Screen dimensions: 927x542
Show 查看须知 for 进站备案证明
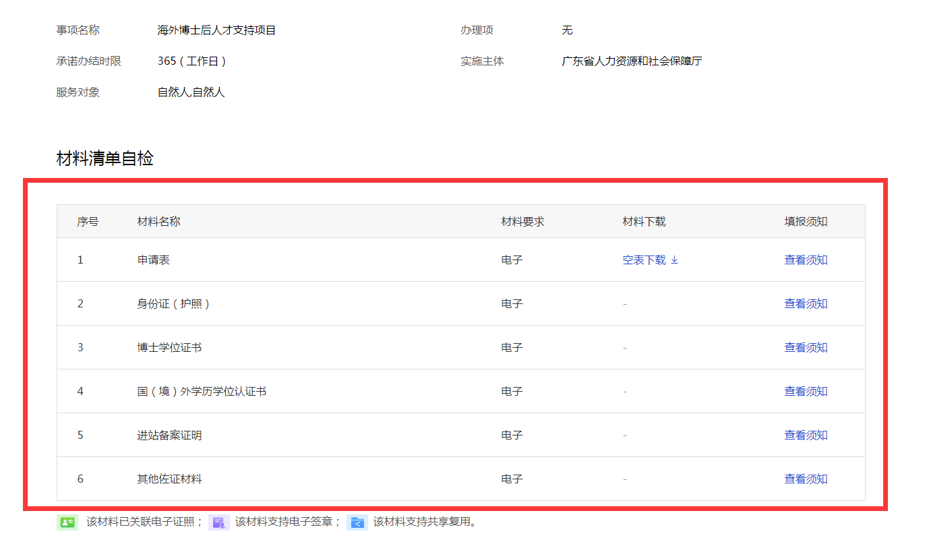point(806,435)
